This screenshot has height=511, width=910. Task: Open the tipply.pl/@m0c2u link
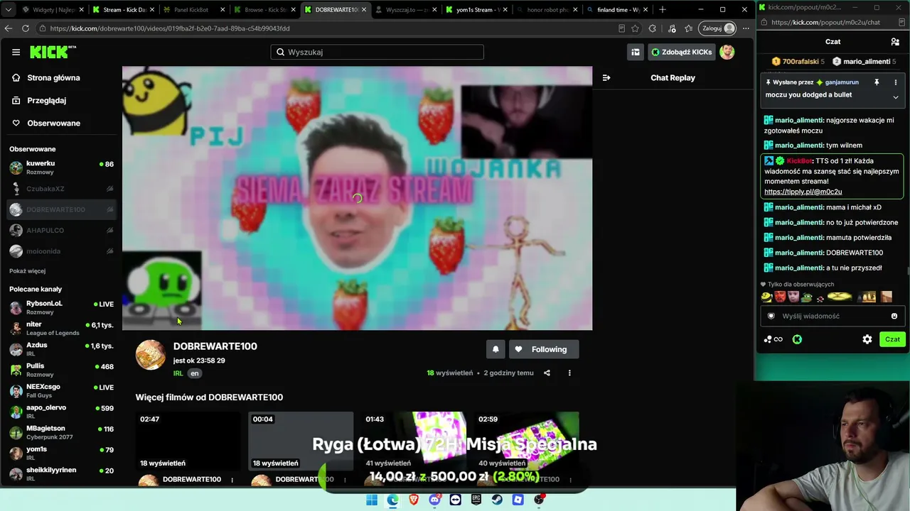tap(803, 192)
